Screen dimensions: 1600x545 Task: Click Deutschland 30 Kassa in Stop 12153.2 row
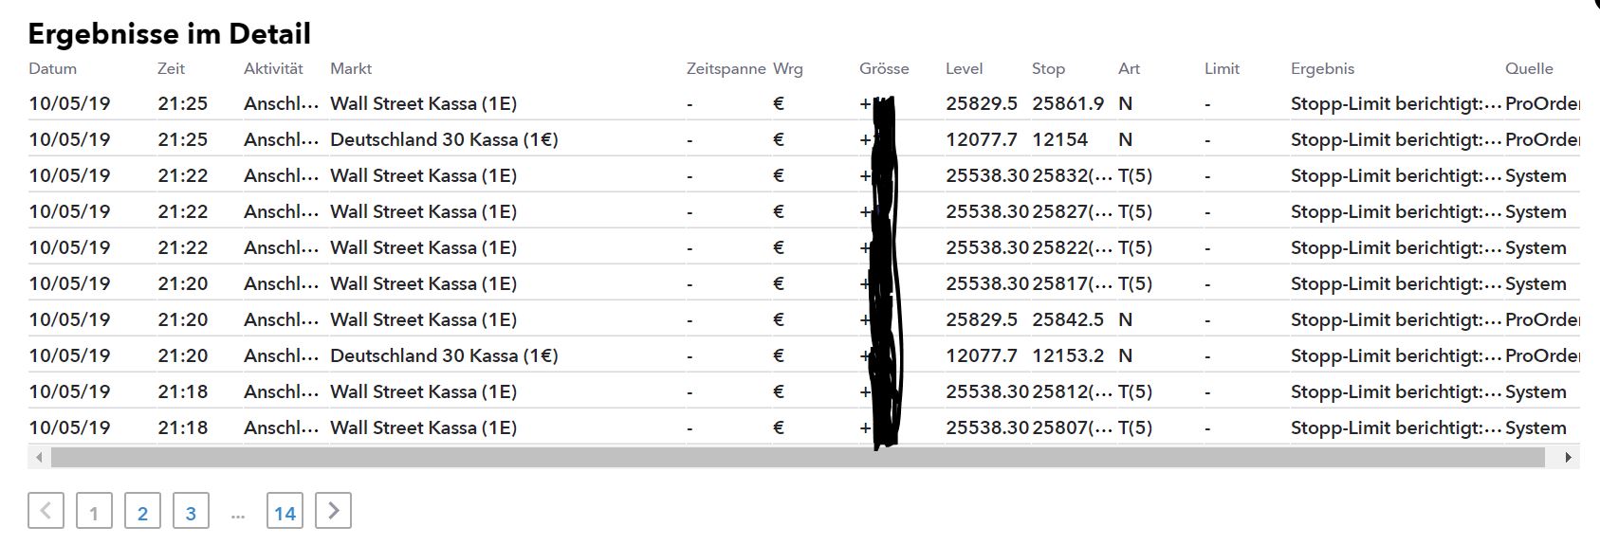click(x=444, y=355)
